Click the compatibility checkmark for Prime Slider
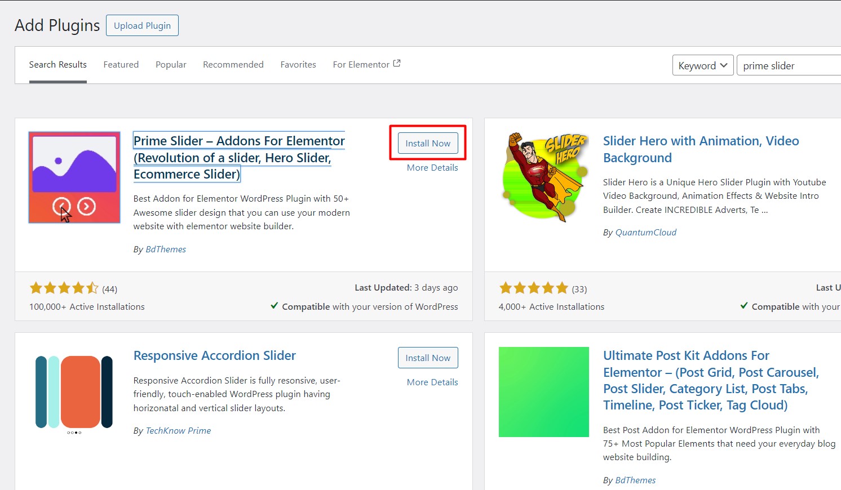The width and height of the screenshot is (841, 490). tap(274, 306)
